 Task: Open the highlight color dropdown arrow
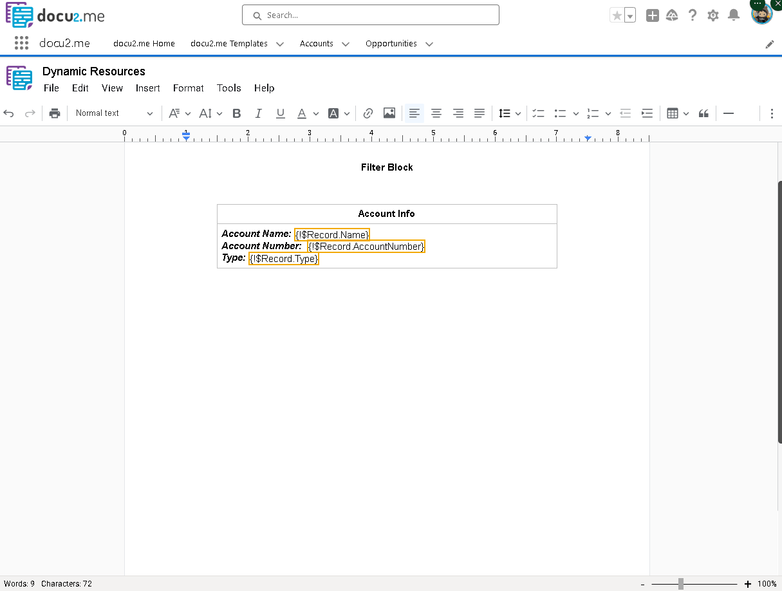tap(347, 114)
